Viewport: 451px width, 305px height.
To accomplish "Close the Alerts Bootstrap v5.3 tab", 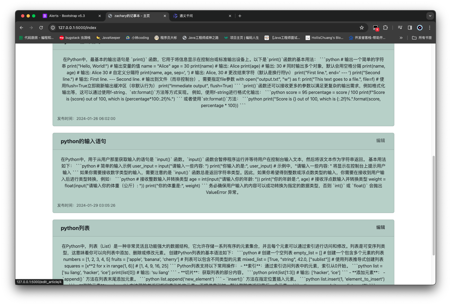I will pyautogui.click(x=100, y=16).
